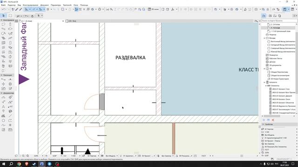Collapse the Проекция toolbox section
The width and height of the screenshot is (298, 167).
pos(1,75)
